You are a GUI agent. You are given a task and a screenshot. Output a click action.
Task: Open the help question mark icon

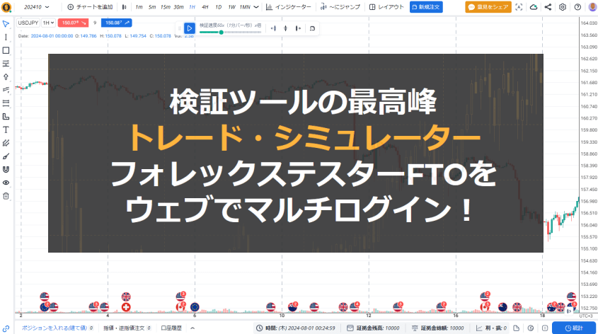[575, 6]
